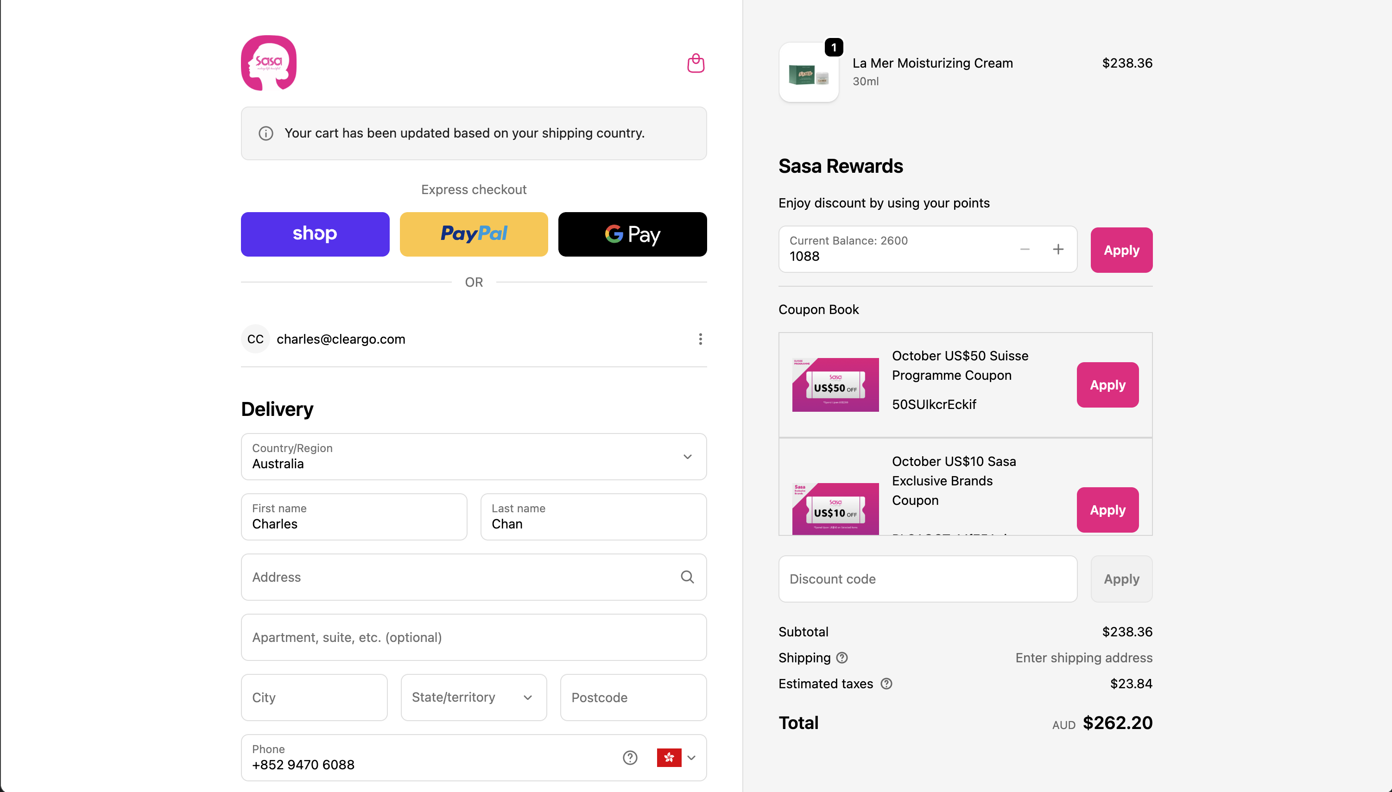This screenshot has width=1392, height=792.
Task: Apply the US$10 Sasa Exclusive Brands coupon
Action: coord(1107,509)
